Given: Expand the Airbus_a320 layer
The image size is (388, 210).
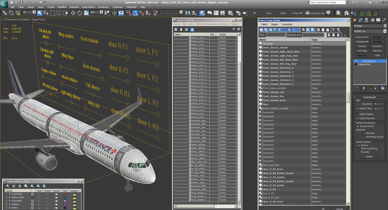Looking at the screenshot, I should 6,197.
